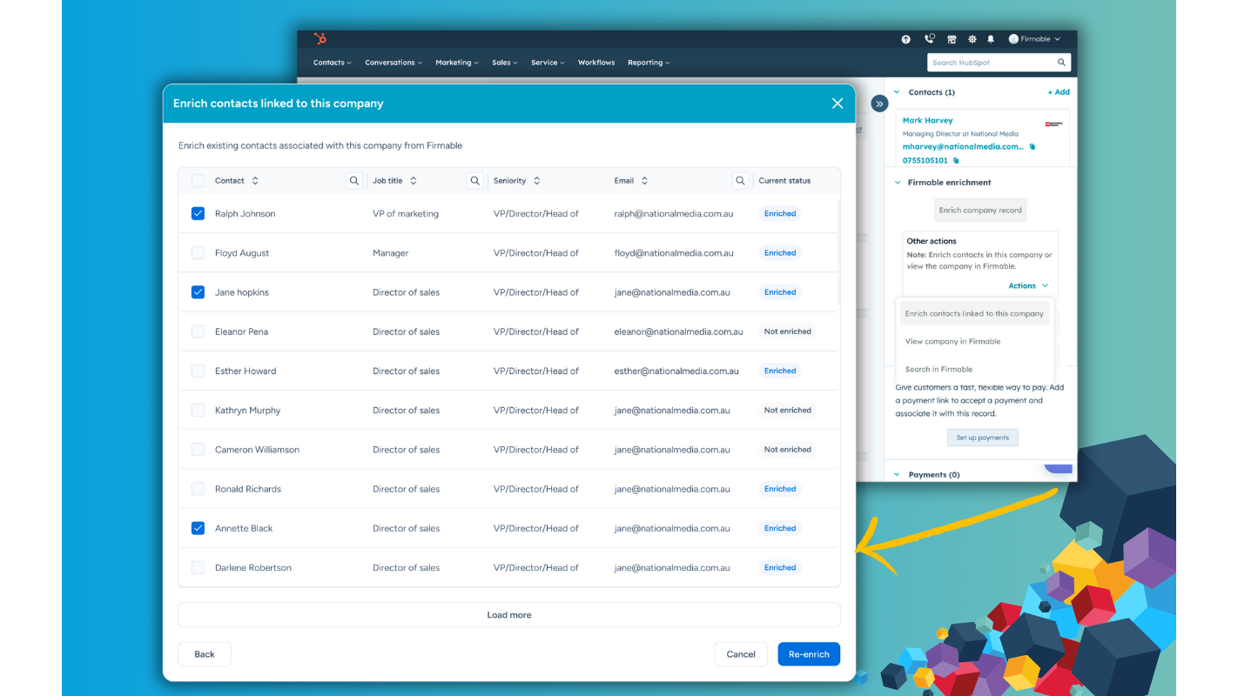The height and width of the screenshot is (696, 1238).
Task: Open the Actions dropdown
Action: (x=1027, y=285)
